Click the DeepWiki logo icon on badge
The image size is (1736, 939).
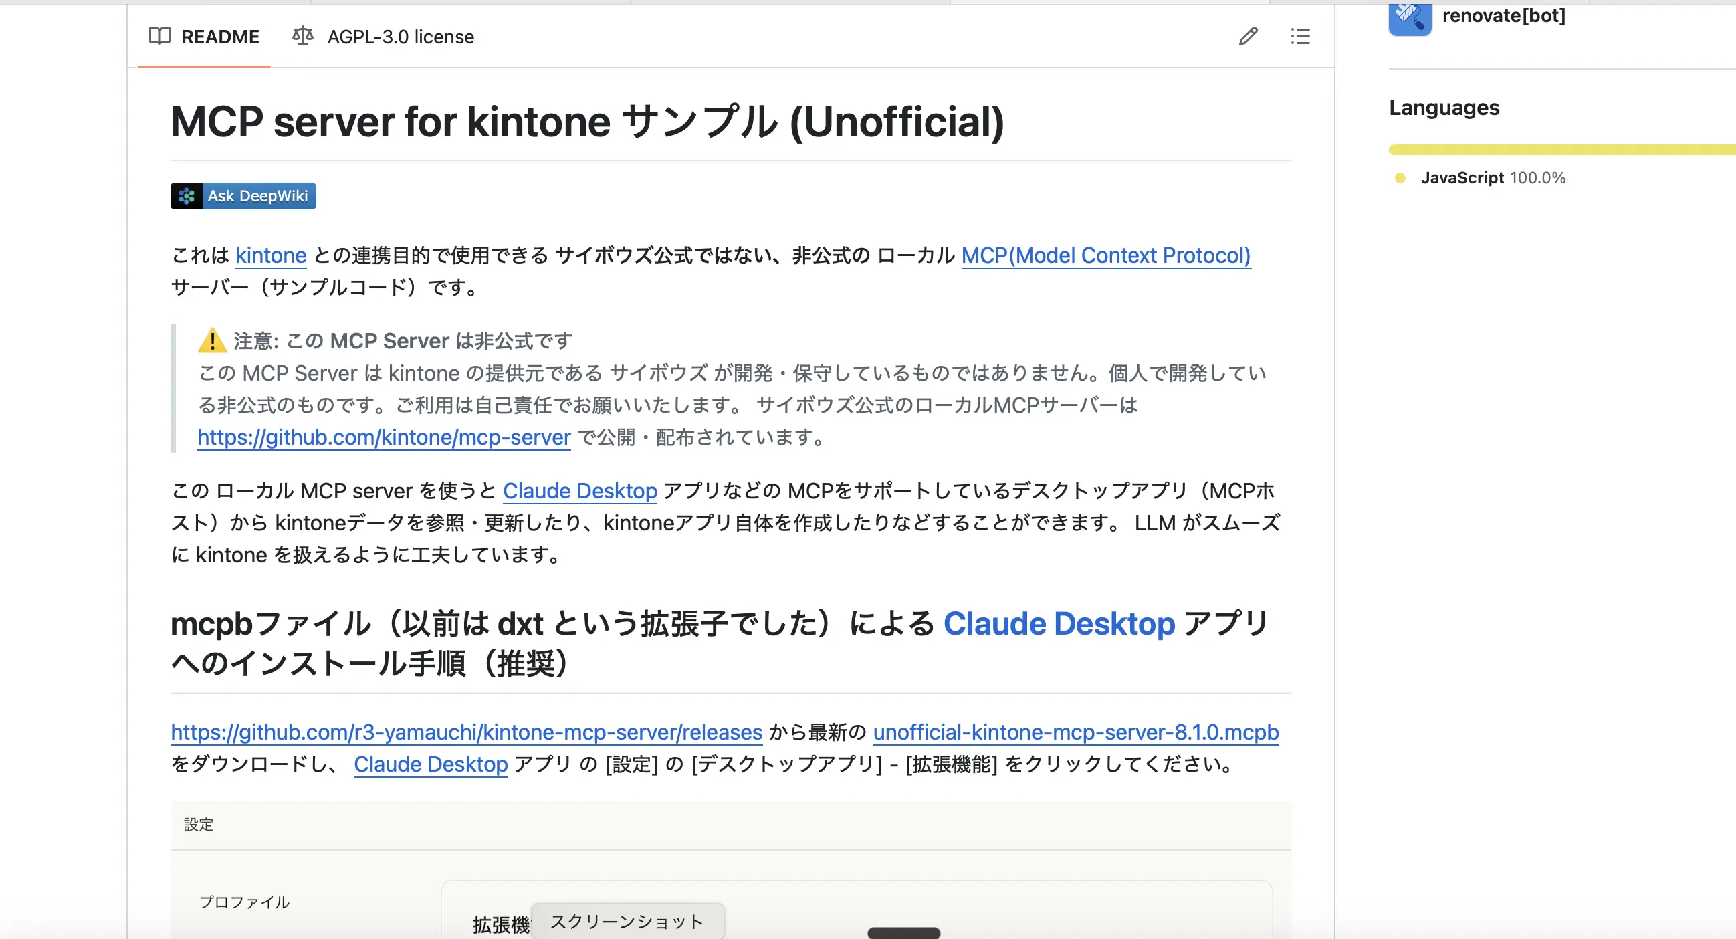187,196
